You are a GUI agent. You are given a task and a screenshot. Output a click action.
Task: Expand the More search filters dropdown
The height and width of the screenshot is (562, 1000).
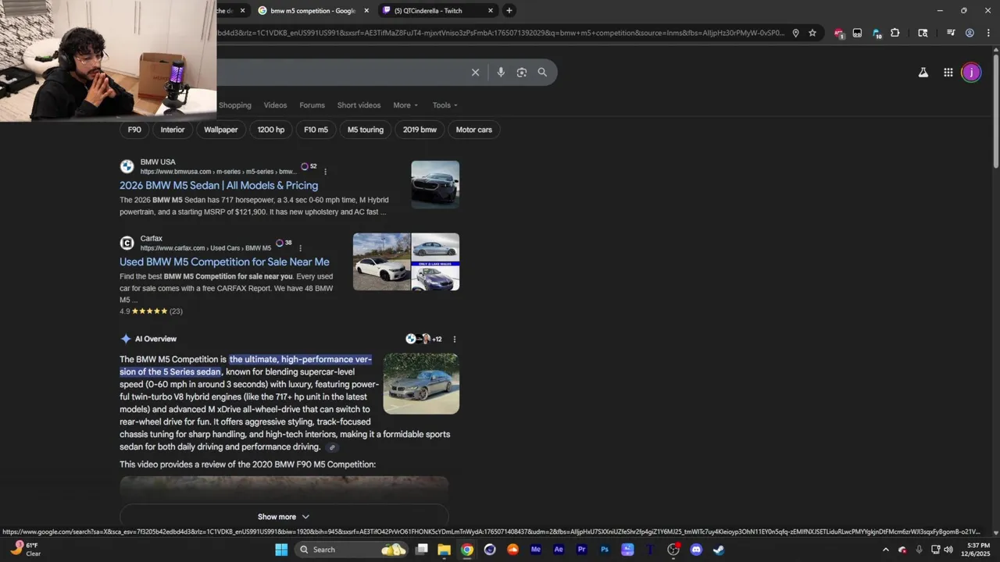(x=405, y=105)
